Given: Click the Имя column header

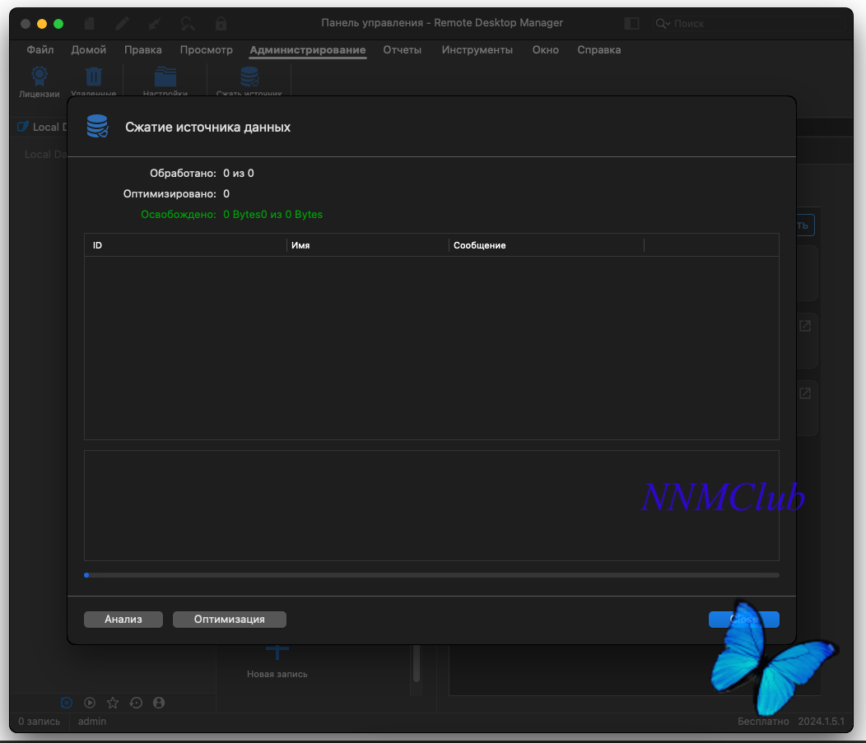Looking at the screenshot, I should pyautogui.click(x=368, y=245).
